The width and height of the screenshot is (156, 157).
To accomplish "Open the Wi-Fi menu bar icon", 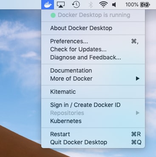I will [x=103, y=5].
